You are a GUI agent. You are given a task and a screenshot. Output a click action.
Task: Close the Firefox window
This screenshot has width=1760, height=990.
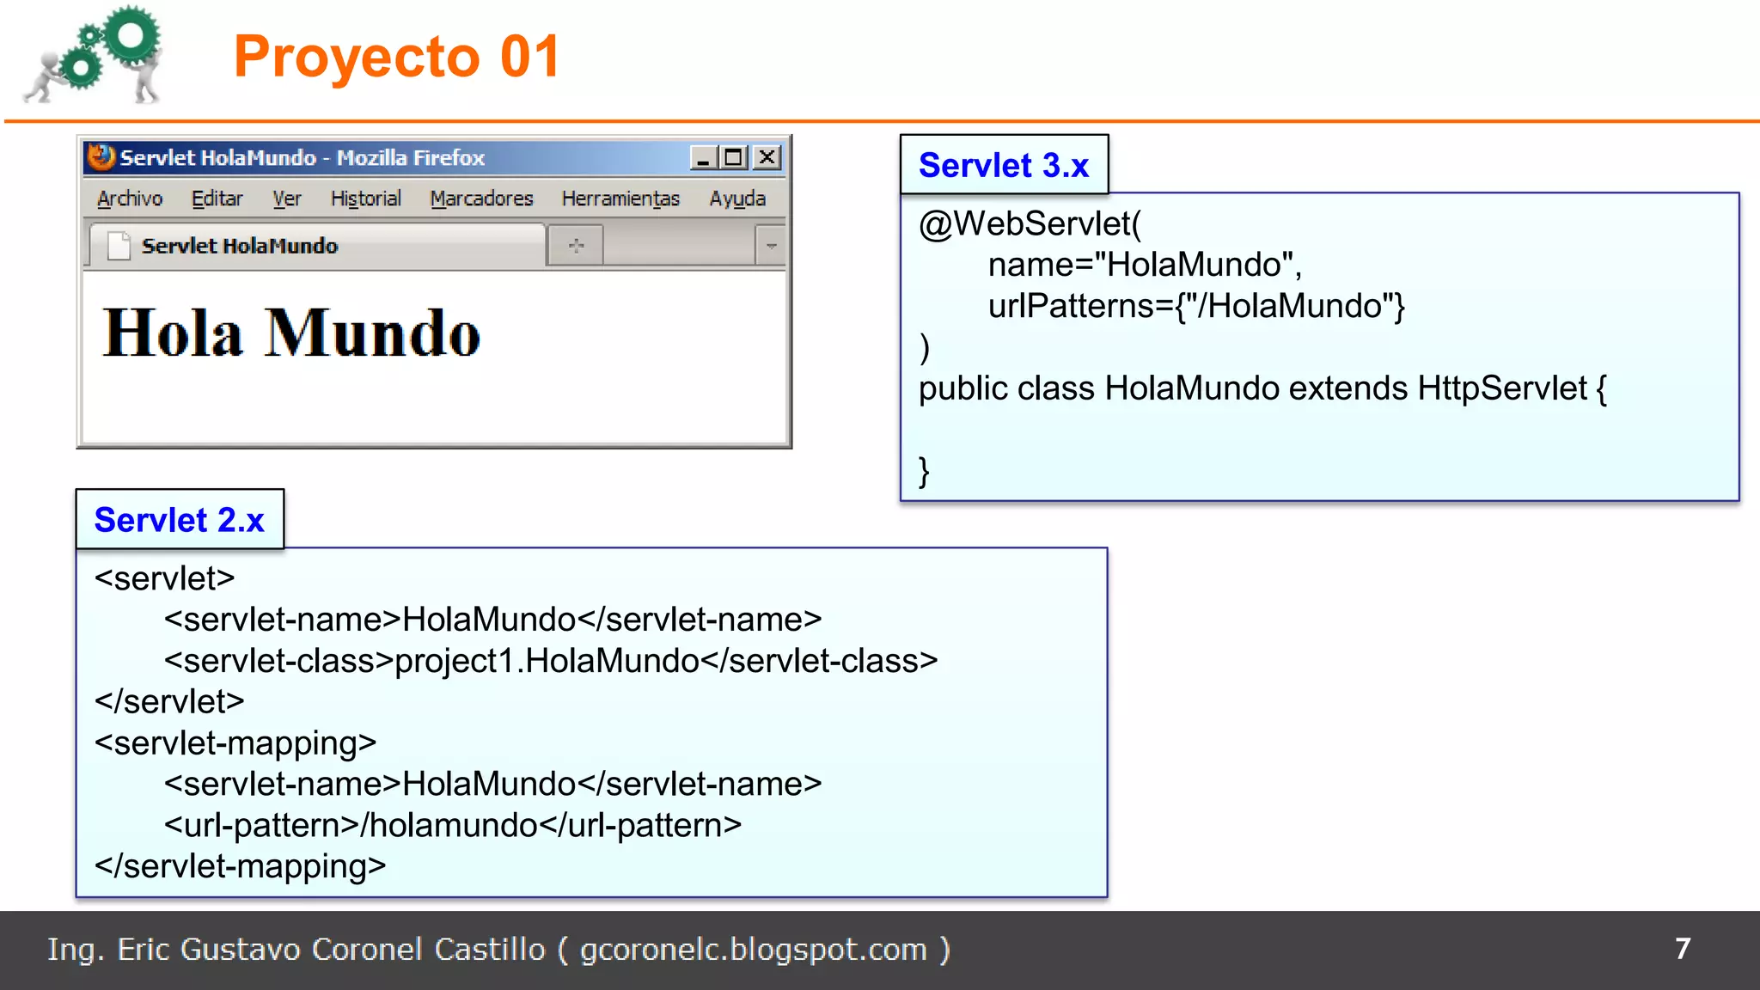[x=767, y=157]
